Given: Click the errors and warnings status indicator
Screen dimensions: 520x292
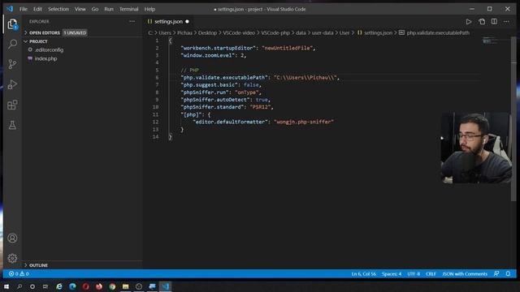Looking at the screenshot, I should (x=19, y=274).
